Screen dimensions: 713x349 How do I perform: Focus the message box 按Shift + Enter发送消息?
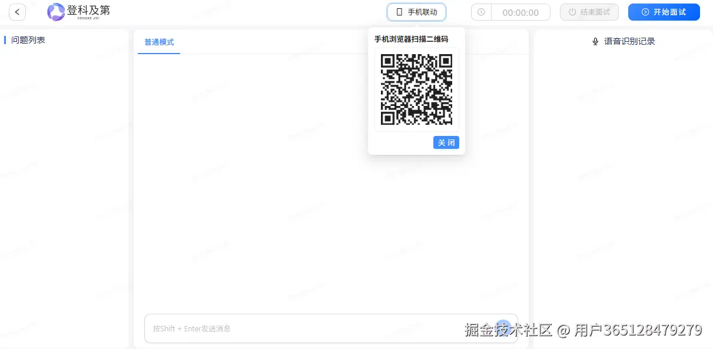click(331, 328)
